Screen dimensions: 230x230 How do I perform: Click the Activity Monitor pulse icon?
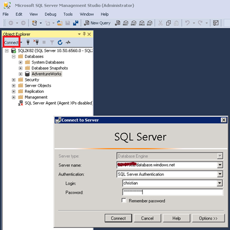tap(68, 43)
